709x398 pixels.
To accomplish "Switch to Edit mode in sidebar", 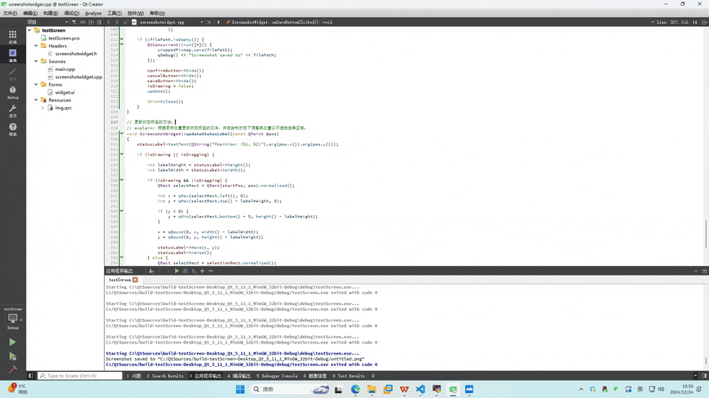I will point(13,55).
